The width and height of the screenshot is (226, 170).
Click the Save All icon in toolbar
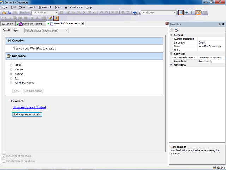tap(15, 13)
